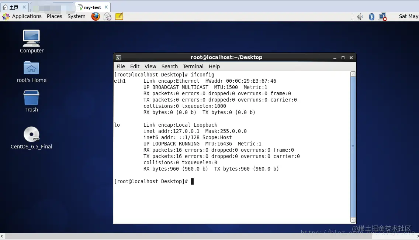Click the Bluetooth tray icon
The image size is (419, 240).
[372, 17]
